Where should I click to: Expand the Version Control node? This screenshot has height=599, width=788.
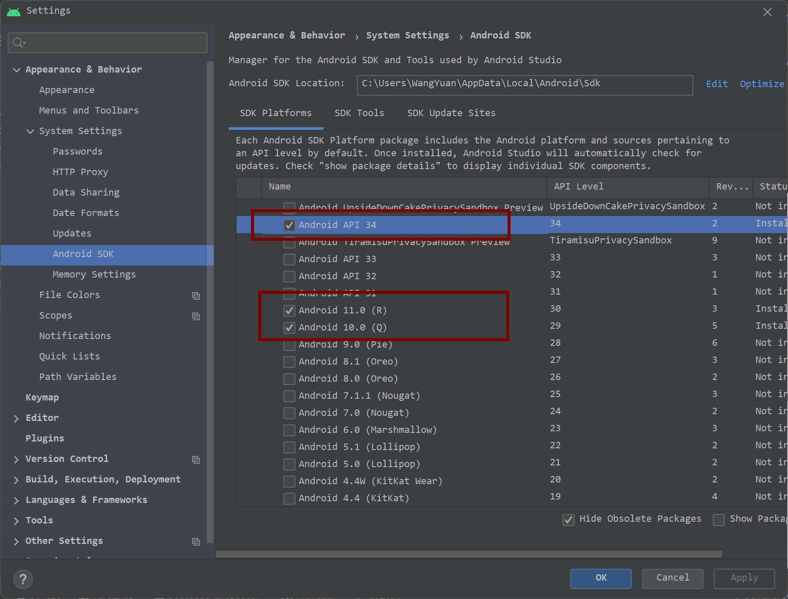tap(17, 459)
